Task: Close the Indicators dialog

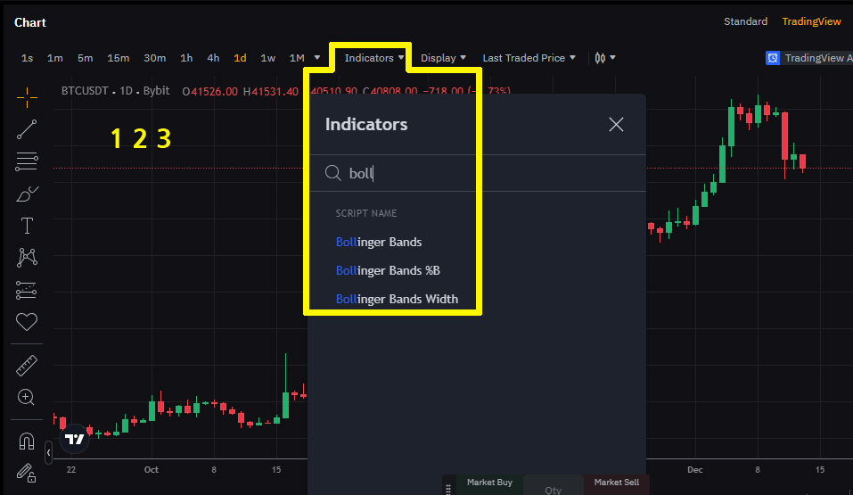Action: tap(616, 125)
